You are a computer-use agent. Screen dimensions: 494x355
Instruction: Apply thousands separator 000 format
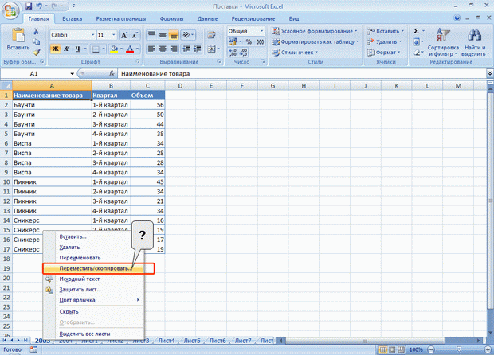[260, 41]
